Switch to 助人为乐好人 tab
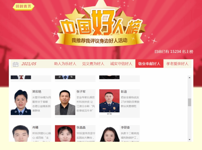This screenshot has width=202, height=150. (65, 64)
